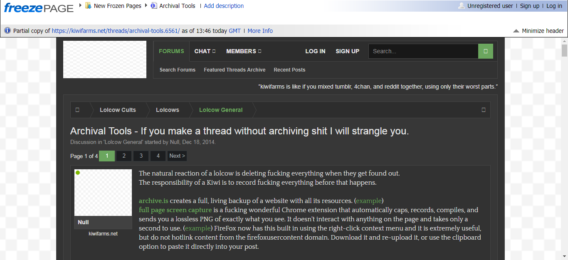Open the archive.is link in post

[153, 201]
